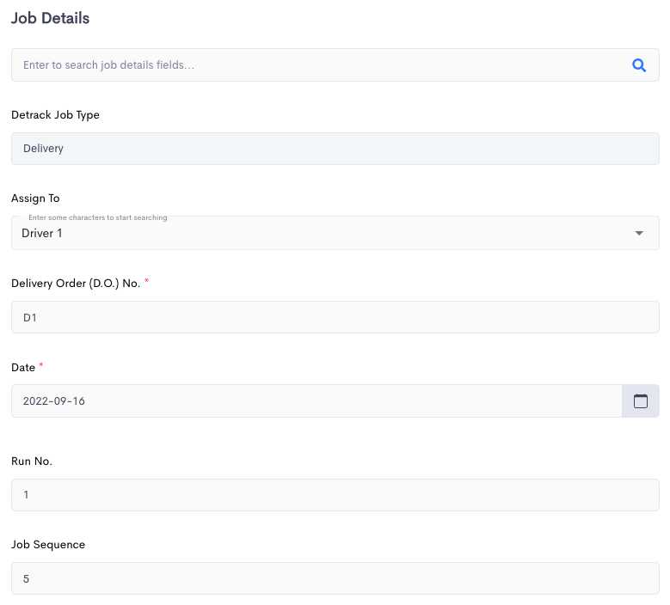Image resolution: width=670 pixels, height=605 pixels.
Task: Click the Date field label
Action: click(x=23, y=368)
